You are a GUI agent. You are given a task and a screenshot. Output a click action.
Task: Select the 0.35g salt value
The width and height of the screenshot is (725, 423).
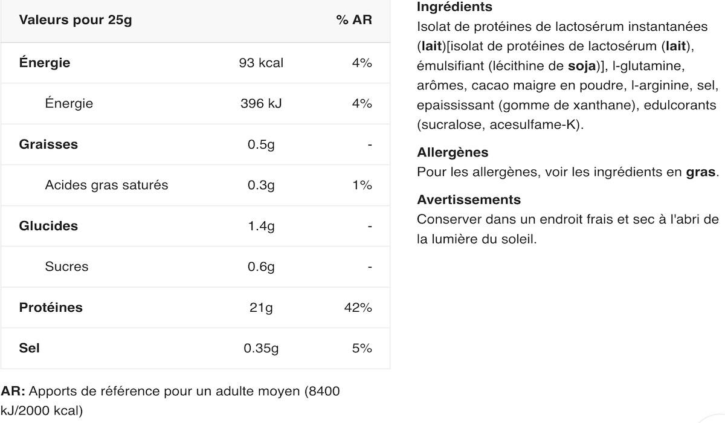(261, 348)
